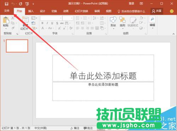Open the 剪贴板 (Clipboard) dialog launcher

(17, 34)
